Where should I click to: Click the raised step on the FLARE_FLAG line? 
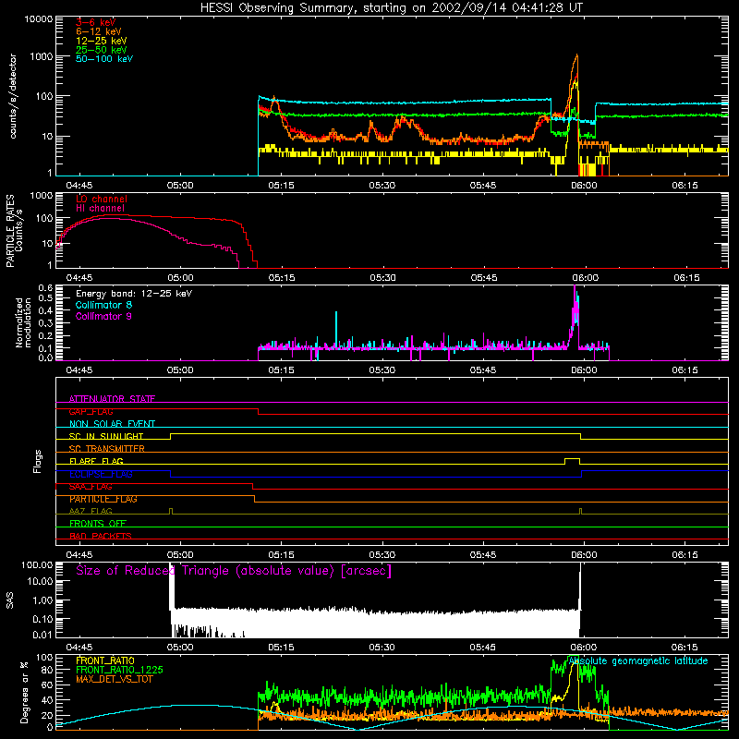[x=572, y=458]
